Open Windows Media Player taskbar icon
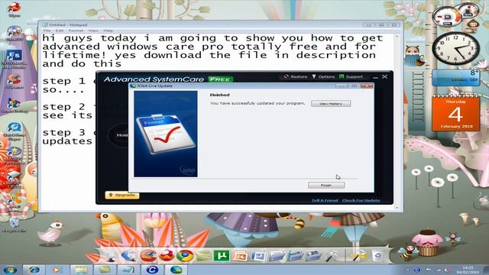 (57, 270)
